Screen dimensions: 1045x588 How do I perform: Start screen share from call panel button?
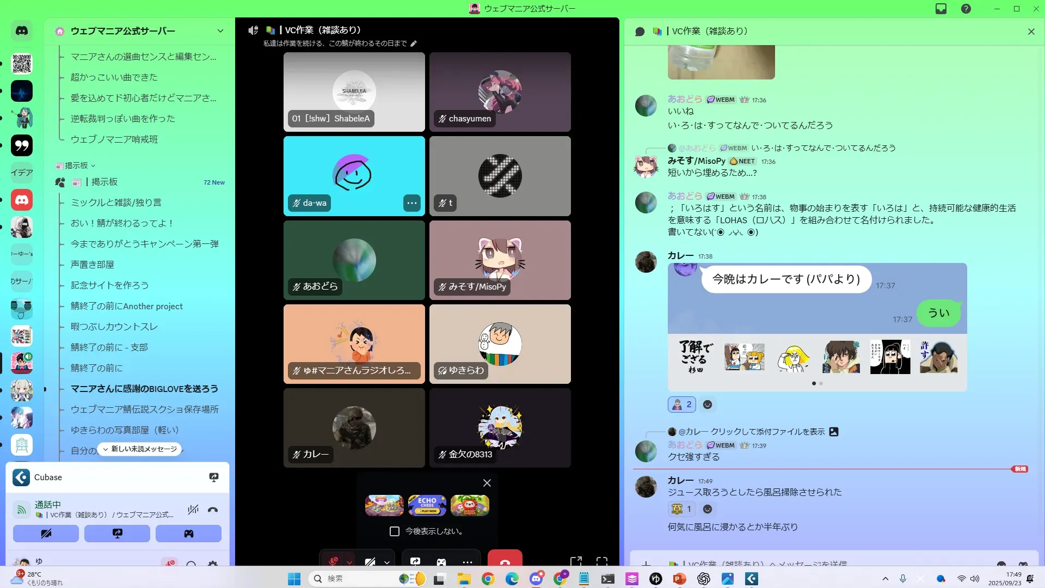point(117,534)
